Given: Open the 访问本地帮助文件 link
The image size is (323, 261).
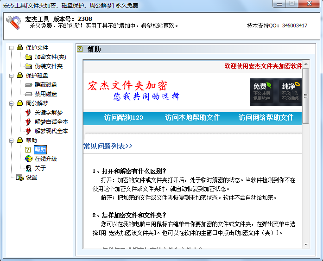Looking at the screenshot, I should (192, 118).
